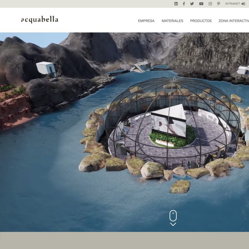
Task: Open the Facebook social icon
Action: tap(184, 4)
